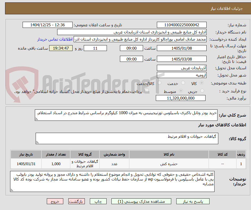The image size is (251, 210).
Task: Click the request creator name field
Action: (x=140, y=39)
